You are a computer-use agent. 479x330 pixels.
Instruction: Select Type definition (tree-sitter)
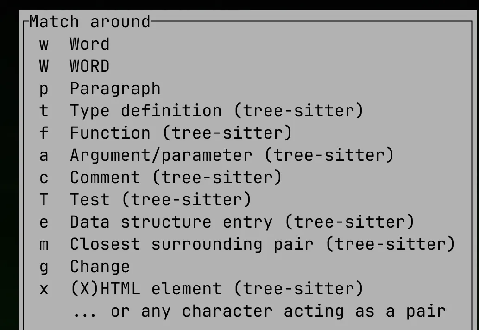[216, 111]
